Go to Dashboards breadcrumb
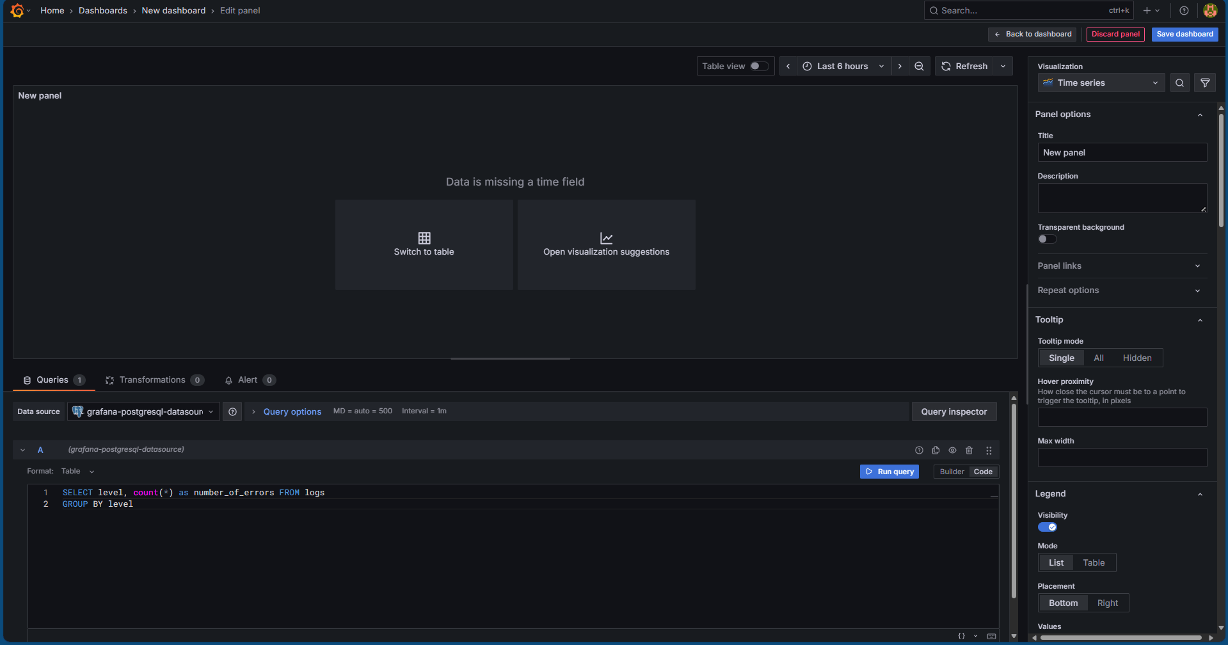Viewport: 1228px width, 645px height. pyautogui.click(x=103, y=10)
